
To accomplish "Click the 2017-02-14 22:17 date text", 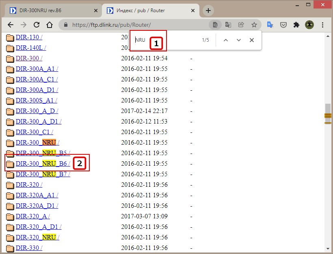I will [x=144, y=111].
